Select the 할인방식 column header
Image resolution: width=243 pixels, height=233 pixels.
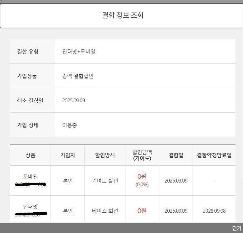coord(105,155)
